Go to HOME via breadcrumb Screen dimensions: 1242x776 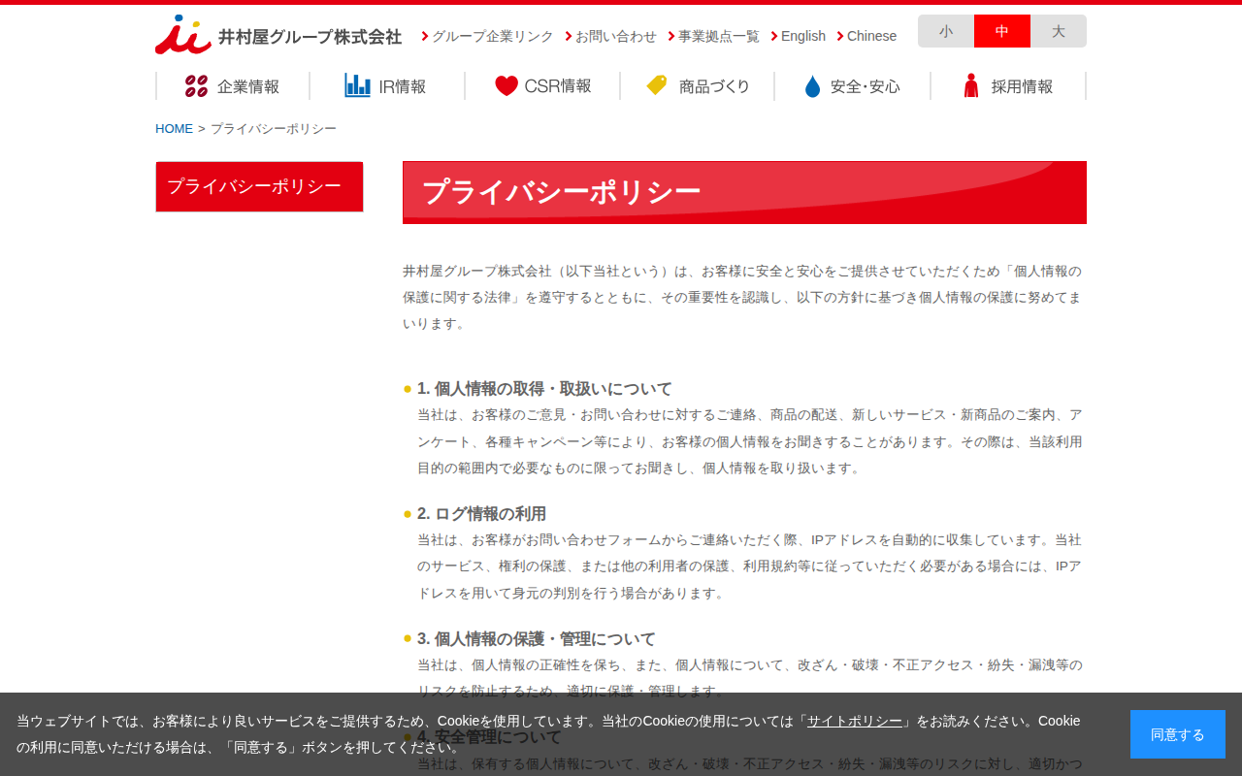[x=175, y=129]
